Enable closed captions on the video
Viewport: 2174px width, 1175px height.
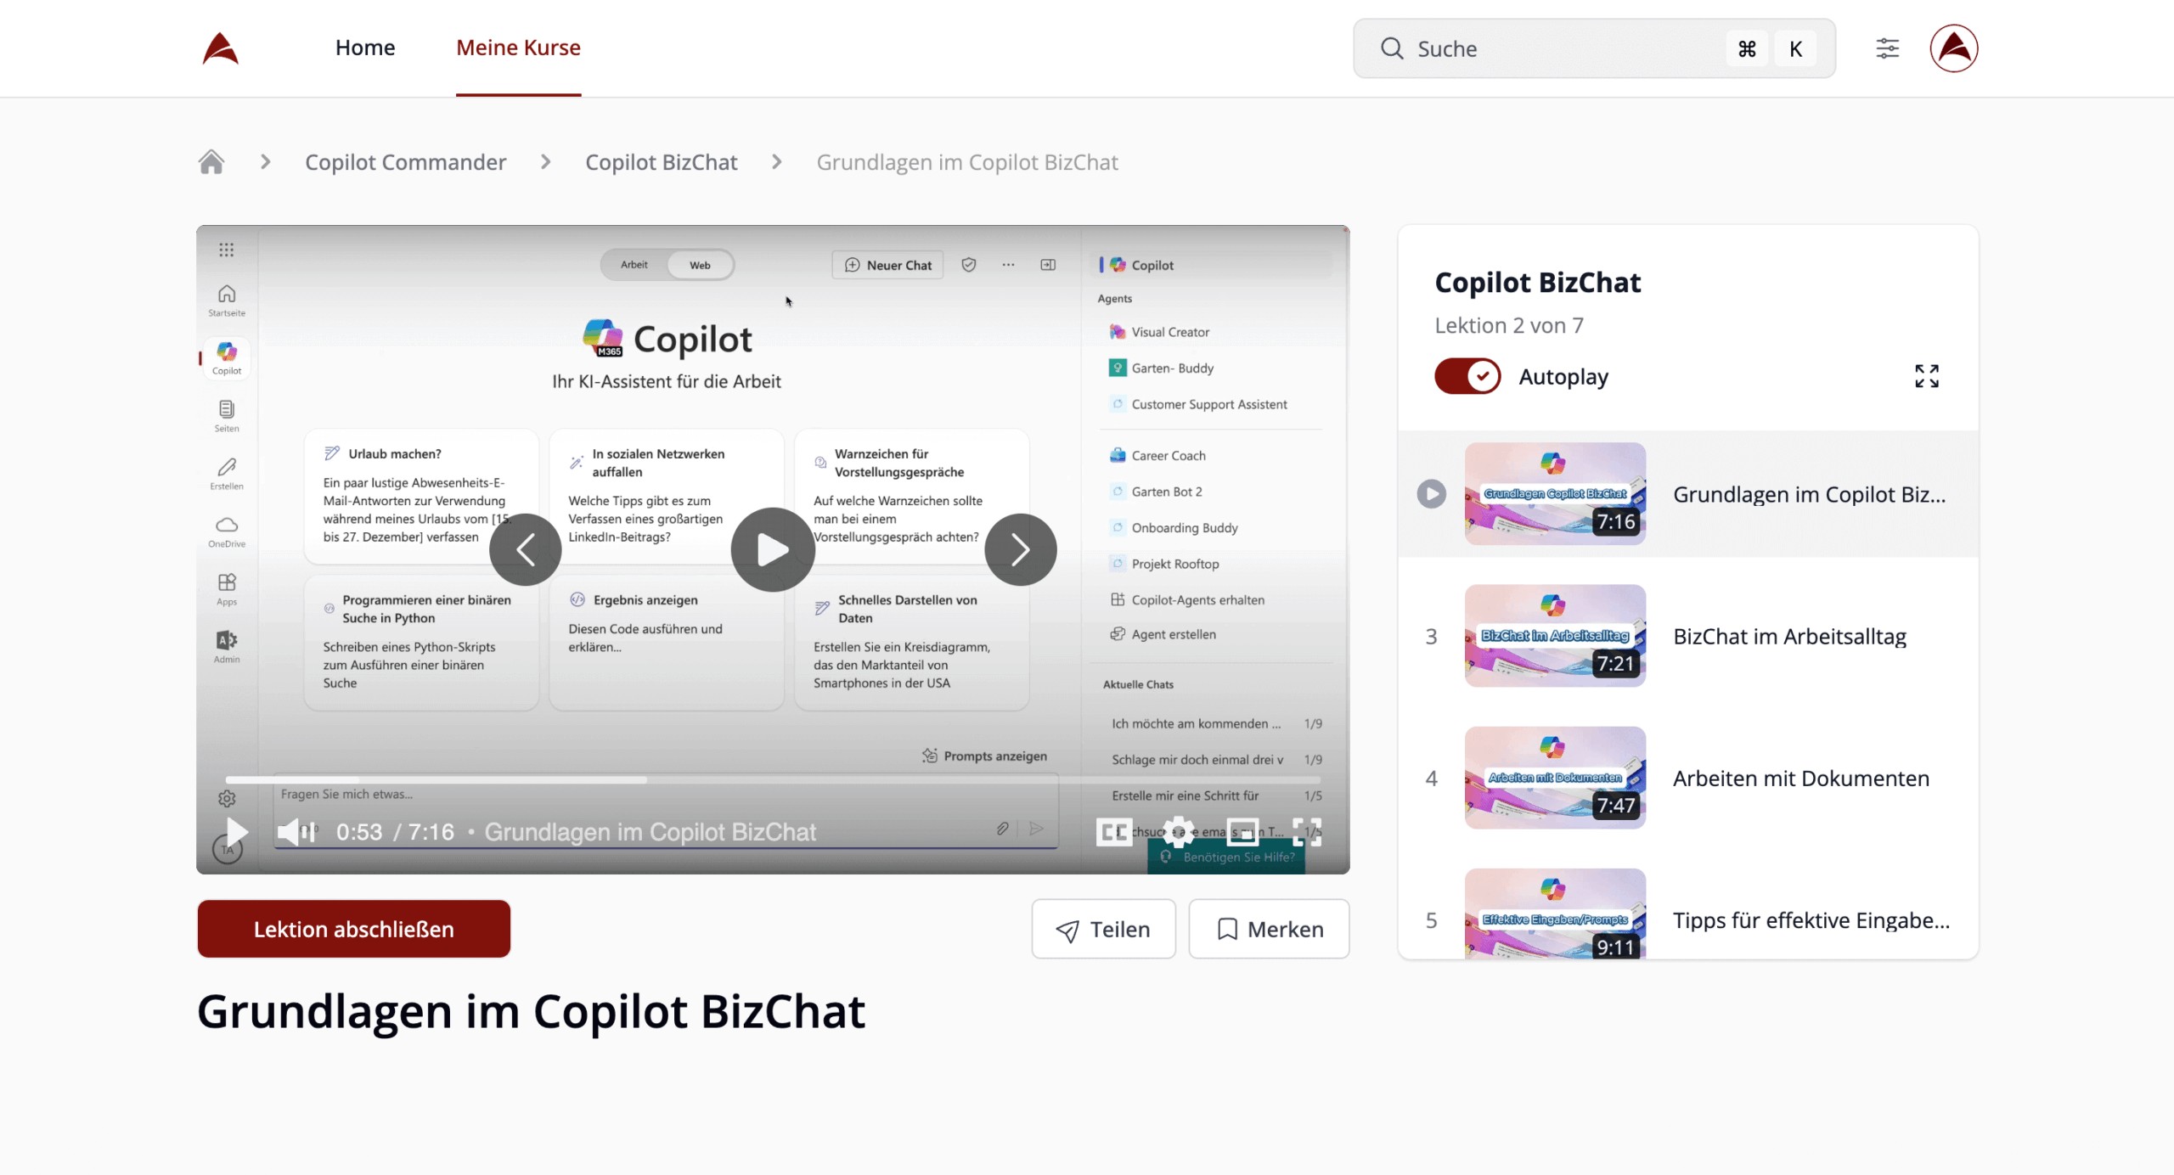click(1114, 832)
